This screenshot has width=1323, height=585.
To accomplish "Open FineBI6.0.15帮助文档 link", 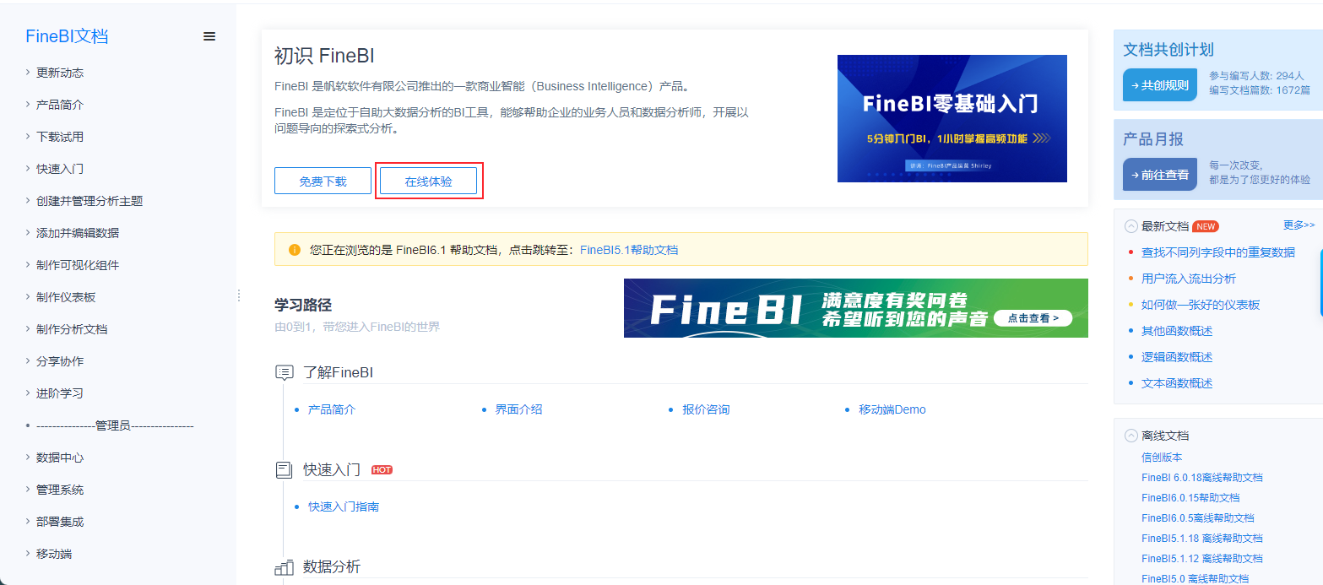I will (1190, 497).
